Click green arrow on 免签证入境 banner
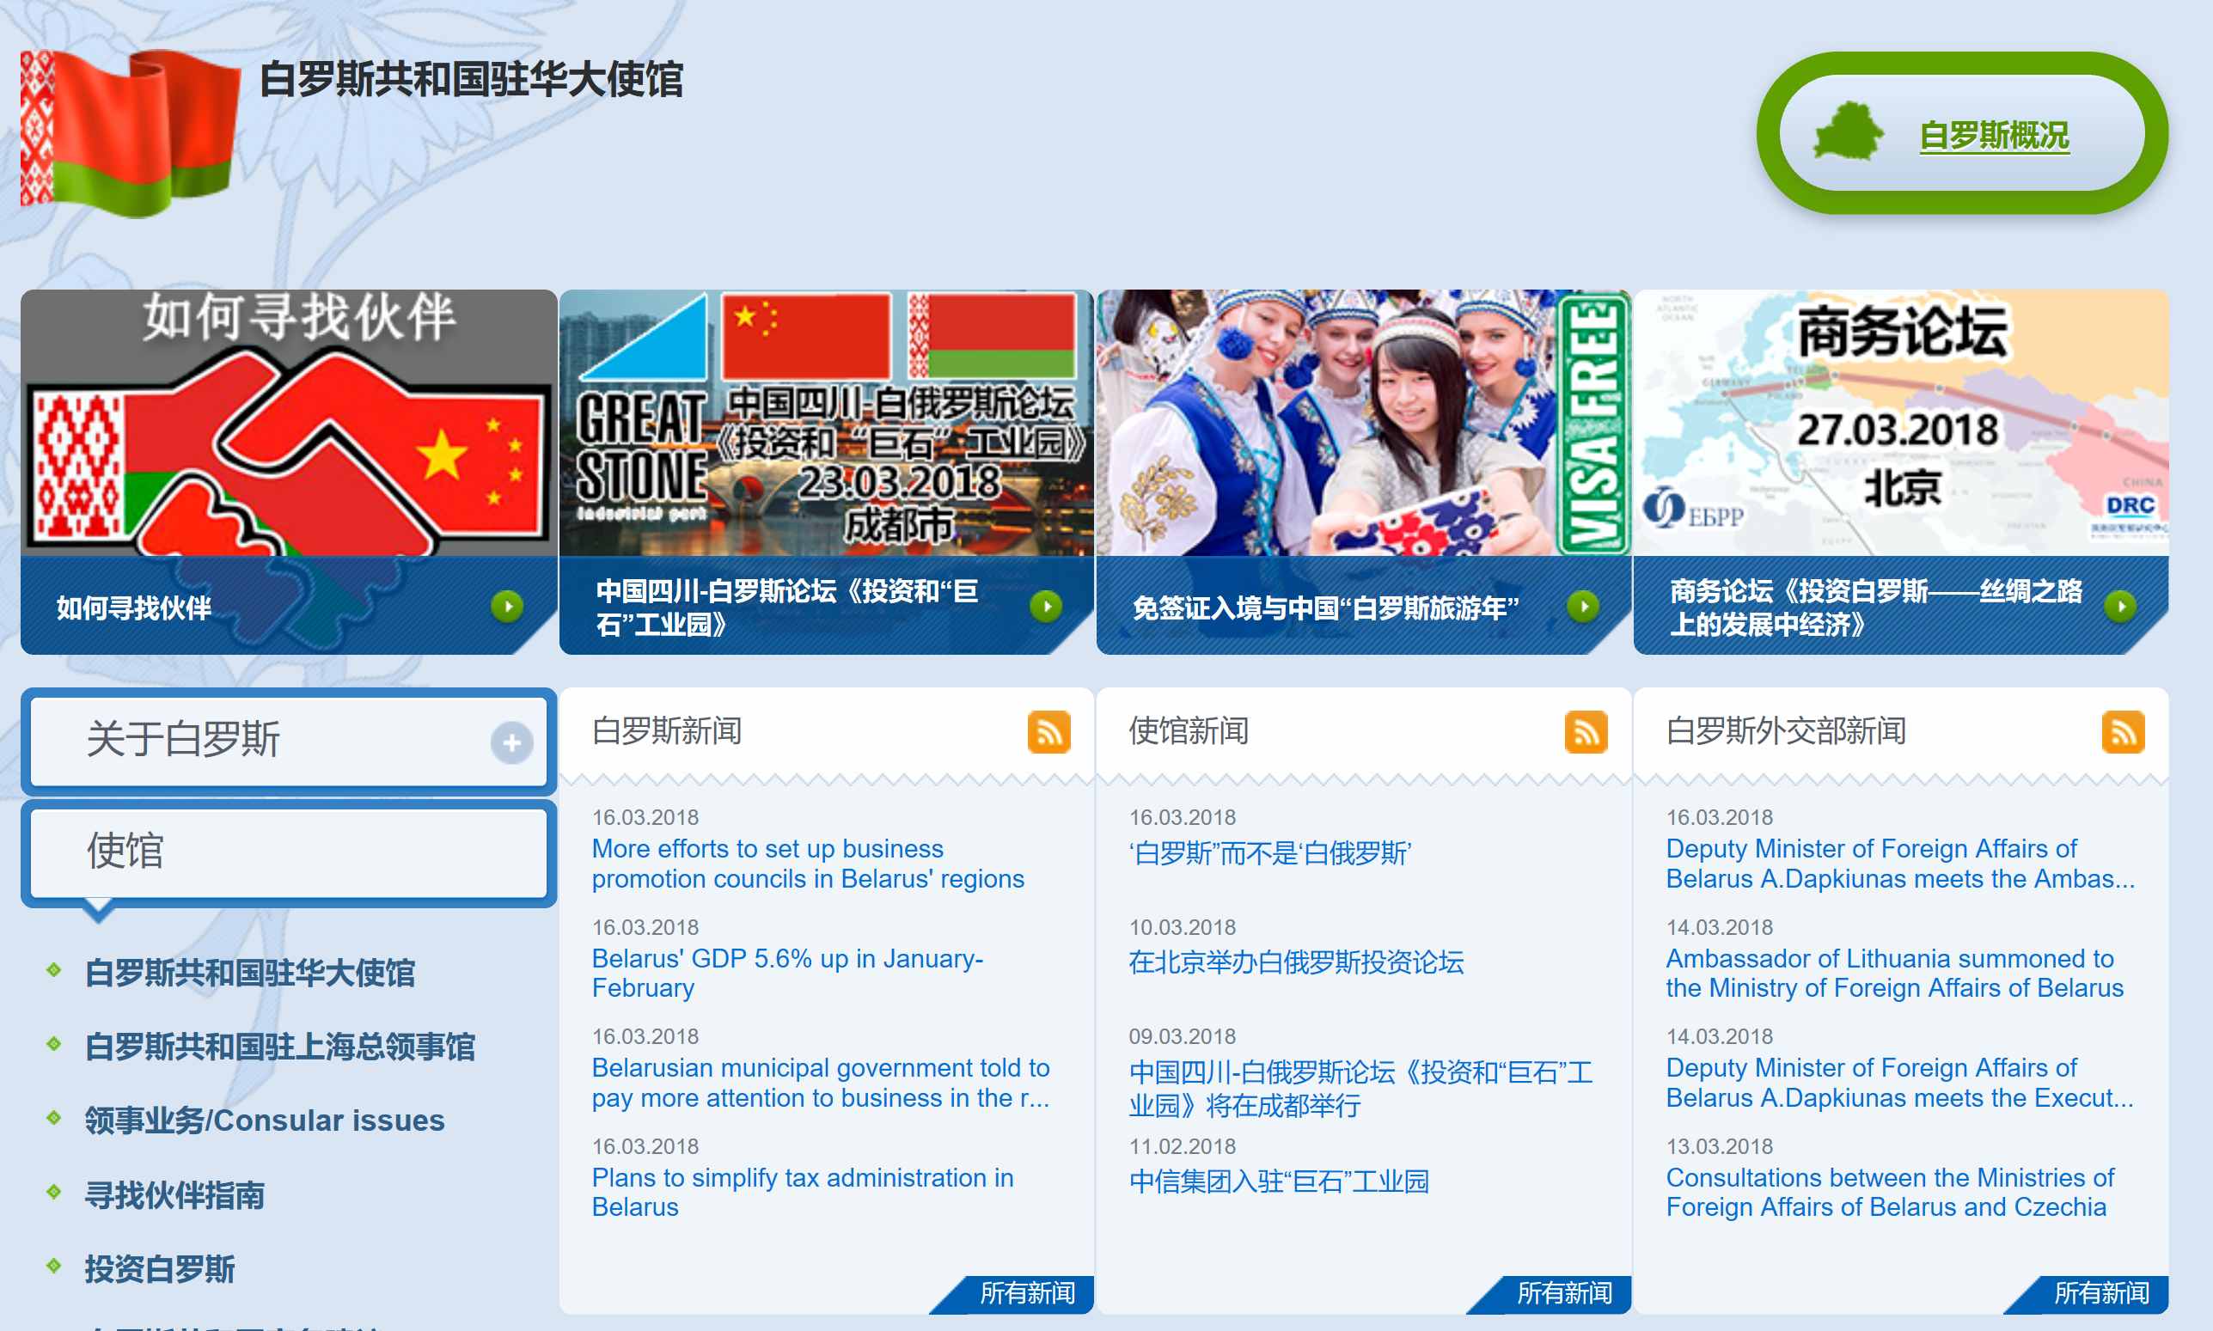2213x1331 pixels. pyautogui.click(x=1583, y=607)
